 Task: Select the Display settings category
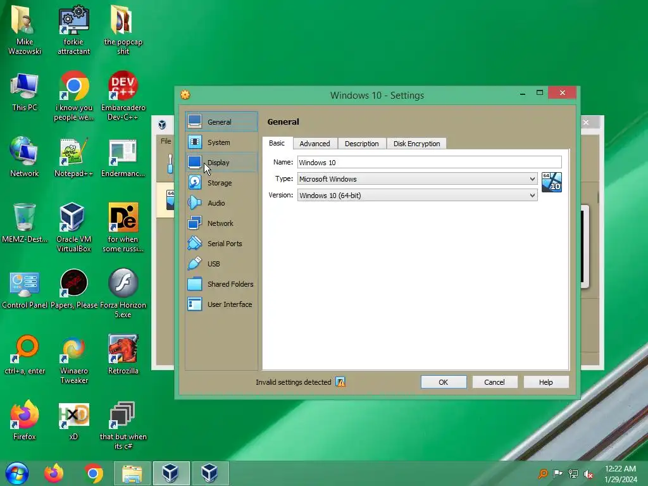click(x=221, y=163)
